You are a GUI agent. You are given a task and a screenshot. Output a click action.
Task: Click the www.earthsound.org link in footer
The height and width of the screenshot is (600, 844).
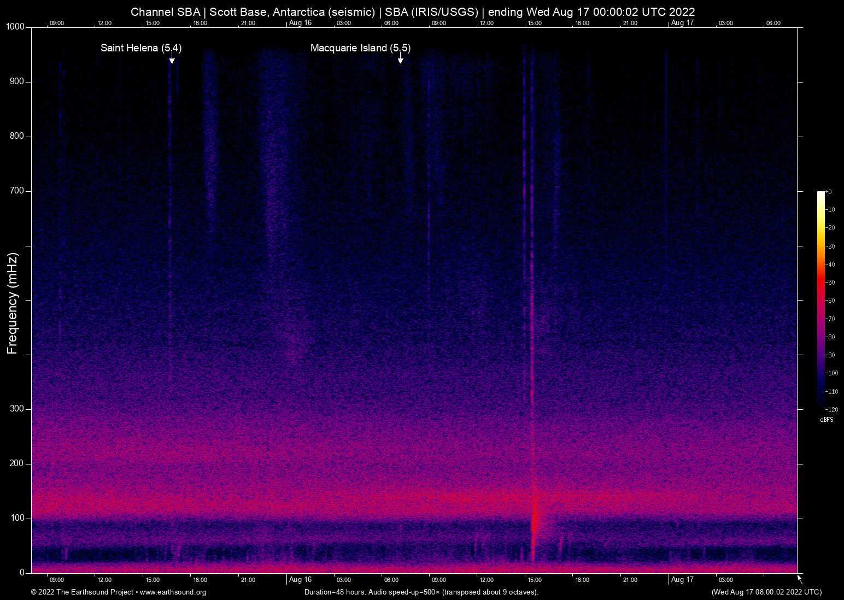pos(173,592)
